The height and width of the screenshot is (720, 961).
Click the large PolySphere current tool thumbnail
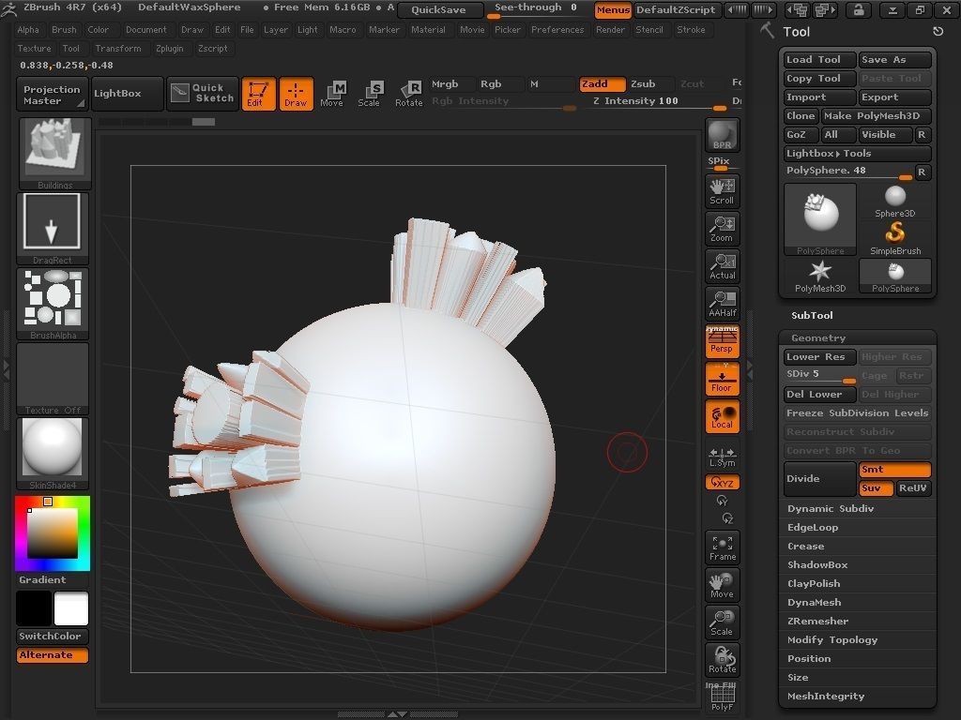tap(820, 219)
